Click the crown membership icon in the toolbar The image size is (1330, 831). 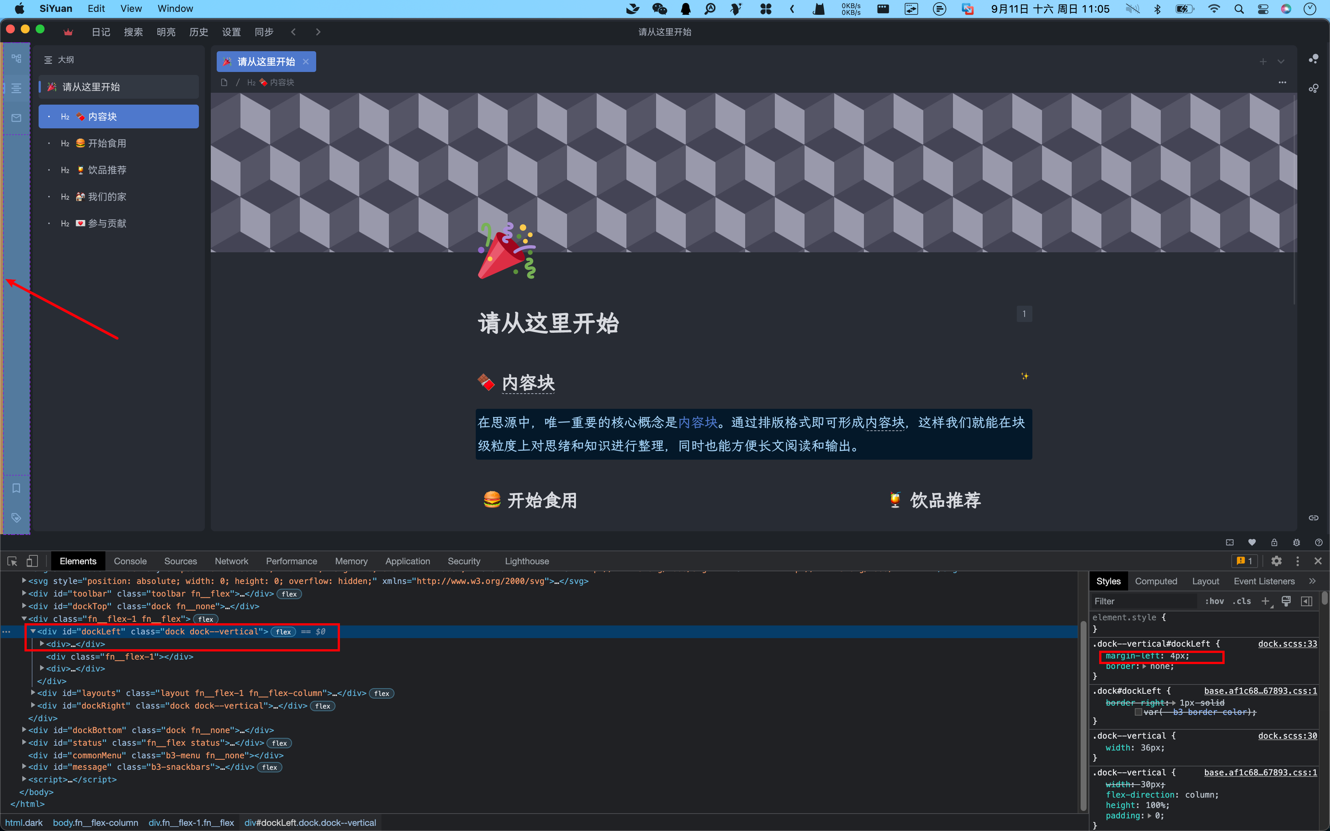68,31
